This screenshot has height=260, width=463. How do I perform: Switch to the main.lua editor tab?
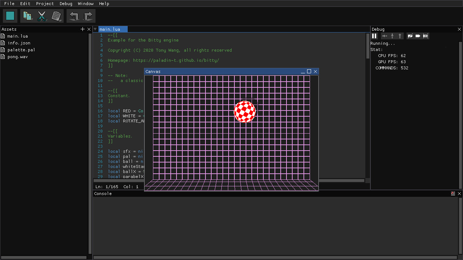pos(112,29)
